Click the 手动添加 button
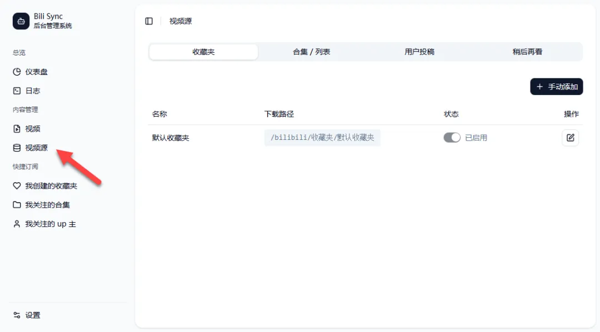600x332 pixels. pos(556,87)
